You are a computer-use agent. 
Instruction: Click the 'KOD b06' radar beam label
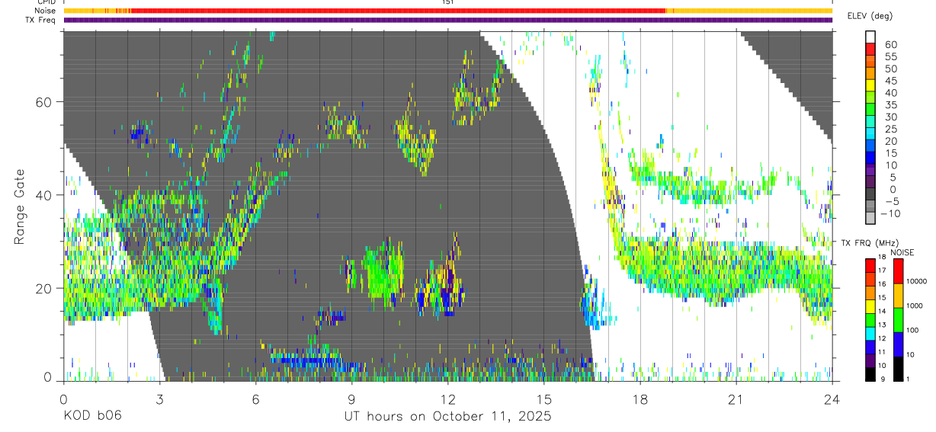[92, 416]
